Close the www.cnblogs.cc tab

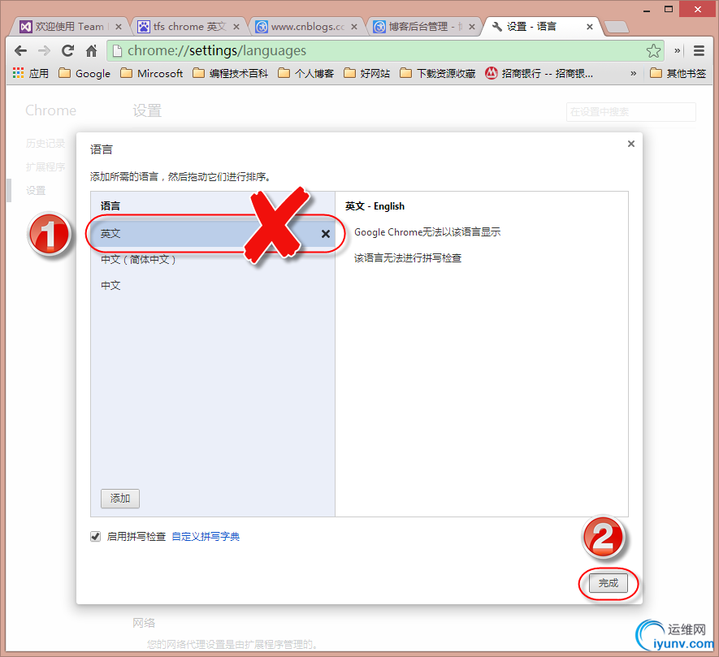(x=354, y=27)
